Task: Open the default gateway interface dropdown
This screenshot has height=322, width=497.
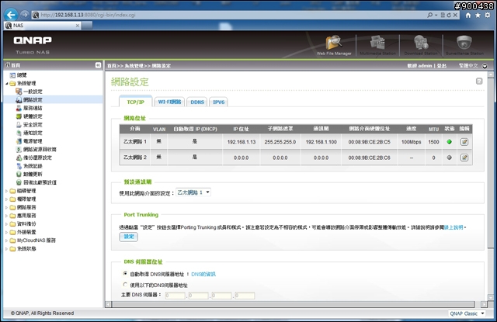Action: (193, 192)
